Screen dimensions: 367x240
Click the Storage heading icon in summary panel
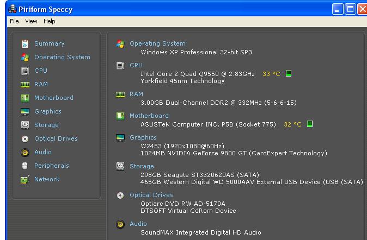pos(120,166)
